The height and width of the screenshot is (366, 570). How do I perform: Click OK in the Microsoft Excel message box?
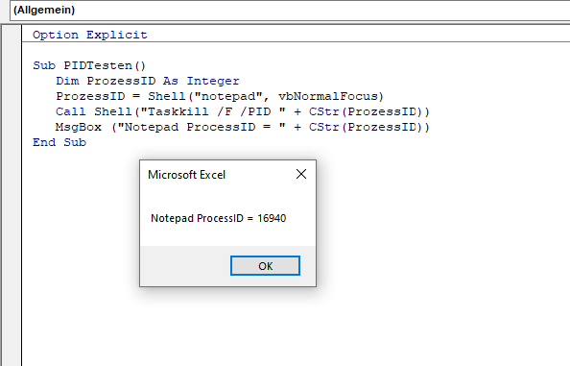(x=265, y=265)
